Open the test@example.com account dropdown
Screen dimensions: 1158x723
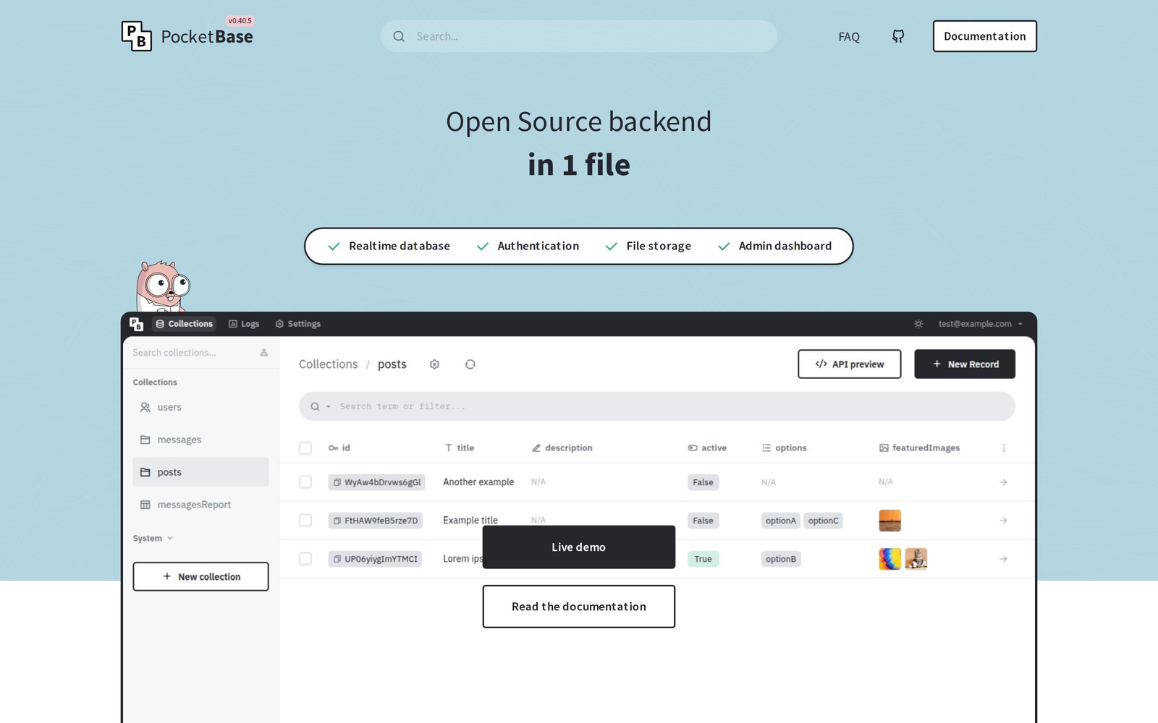(981, 324)
